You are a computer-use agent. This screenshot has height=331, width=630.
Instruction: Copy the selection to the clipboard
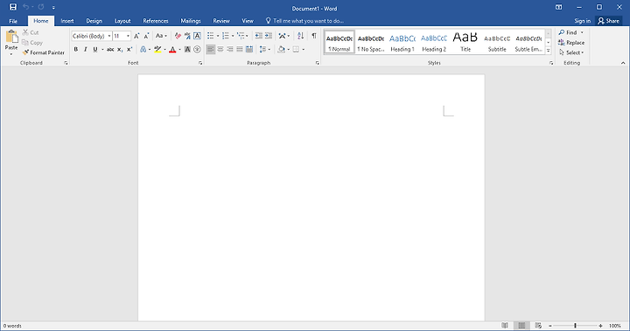tap(32, 43)
